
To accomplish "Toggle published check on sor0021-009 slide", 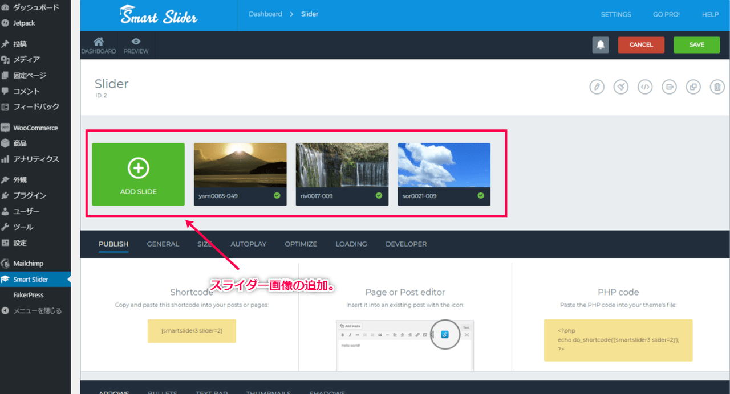I will (x=481, y=195).
